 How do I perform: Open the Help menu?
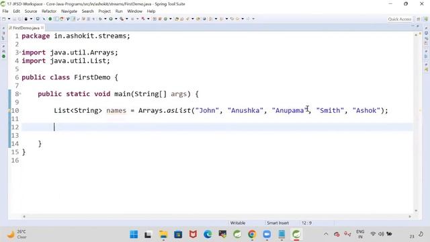[x=151, y=11]
